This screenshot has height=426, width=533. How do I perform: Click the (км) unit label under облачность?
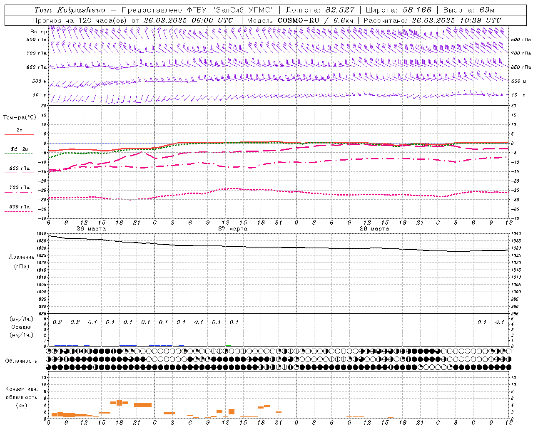[21, 405]
